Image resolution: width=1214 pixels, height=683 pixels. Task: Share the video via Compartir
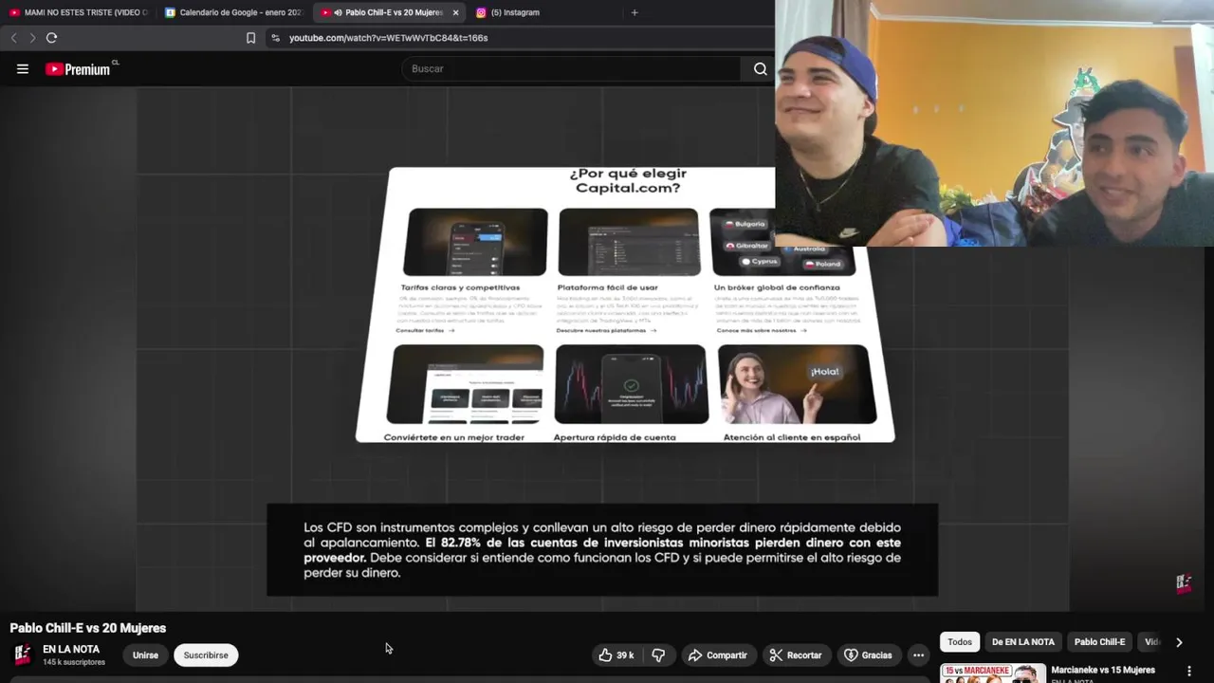click(717, 655)
